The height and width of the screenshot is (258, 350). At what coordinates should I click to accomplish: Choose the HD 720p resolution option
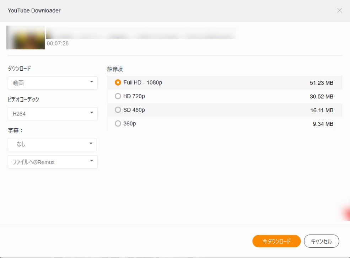coord(118,96)
